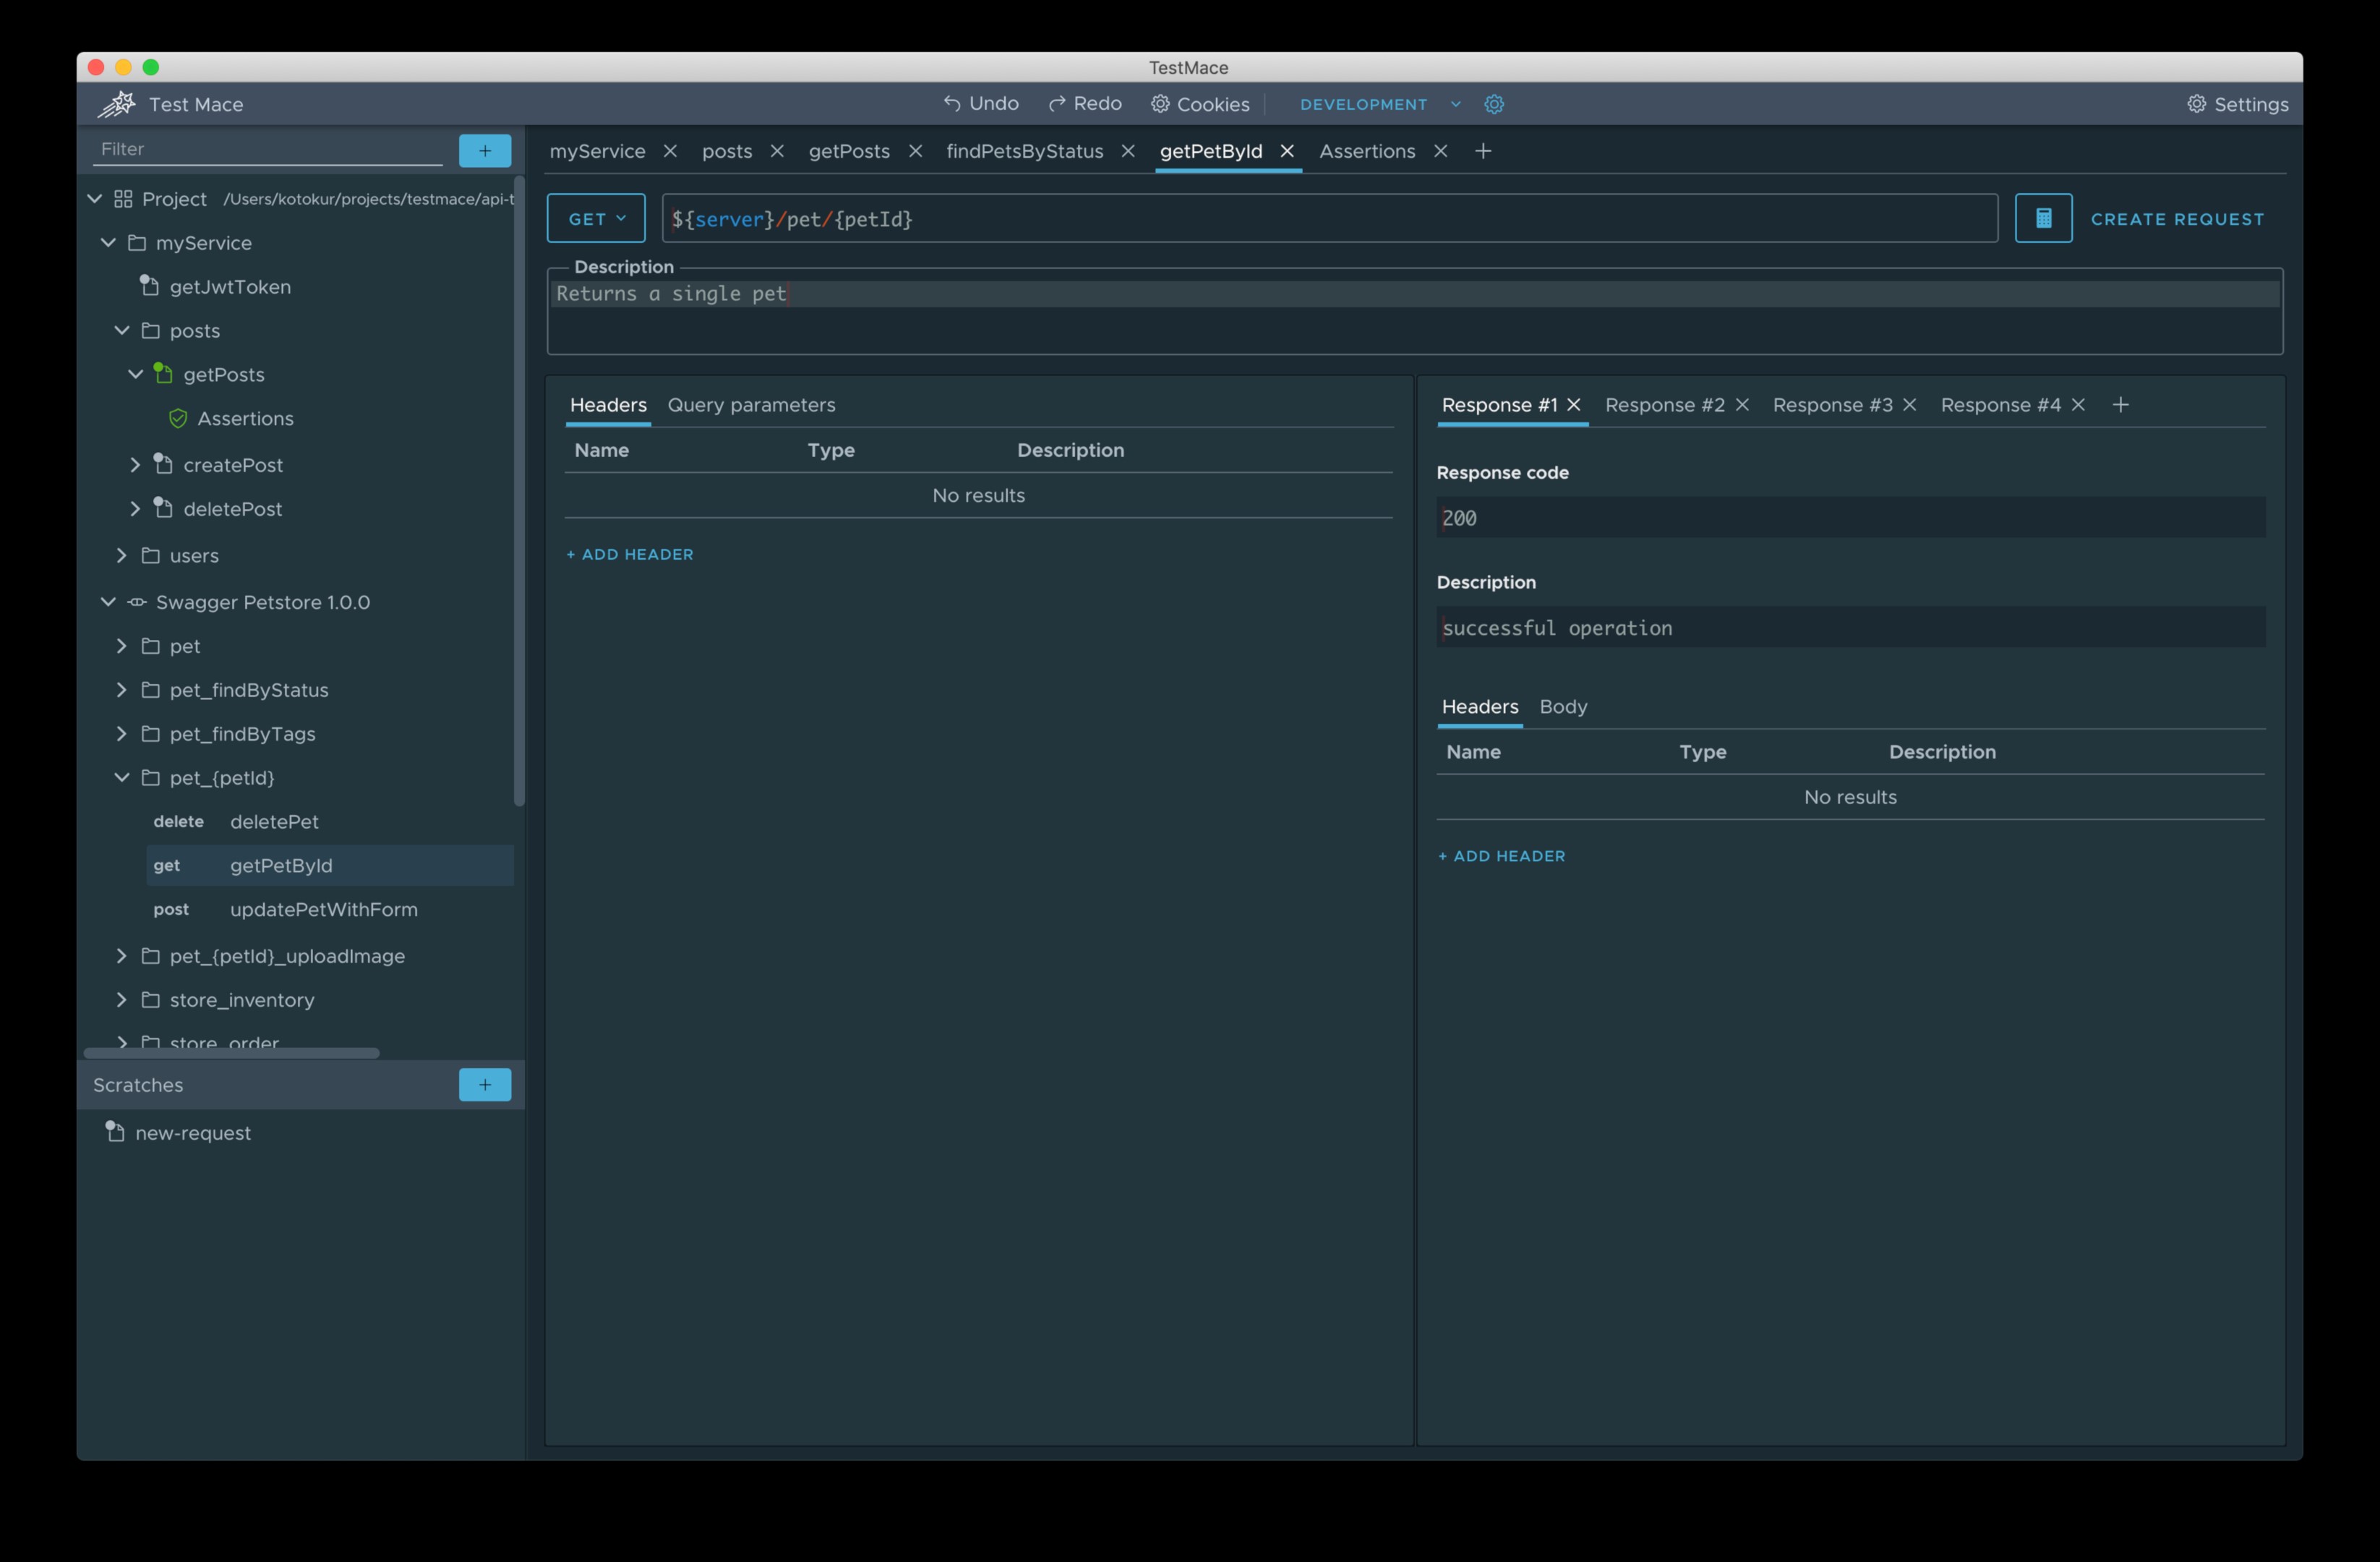Click the Undo arrow in toolbar
Screen dimensions: 2380x1562
(952, 104)
